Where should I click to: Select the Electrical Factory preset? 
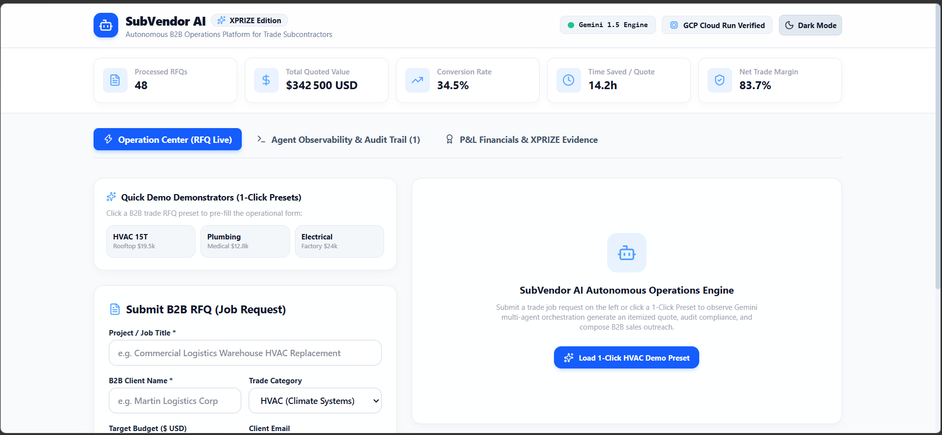click(x=339, y=241)
